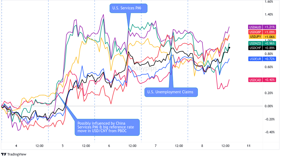Image resolution: width=282 pixels, height=159 pixels.
Task: Click date label 11 on time axis
Action: (249, 146)
